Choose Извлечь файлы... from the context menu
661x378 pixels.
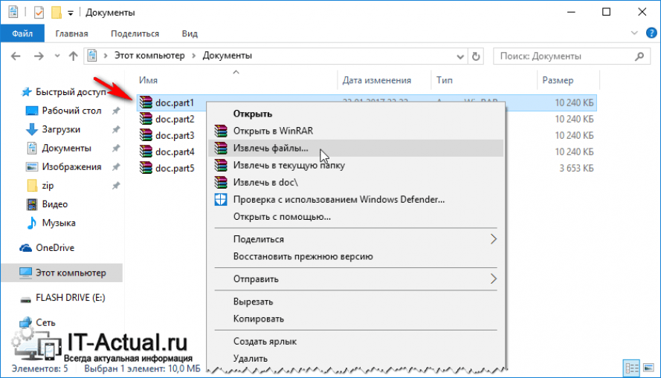(x=270, y=149)
